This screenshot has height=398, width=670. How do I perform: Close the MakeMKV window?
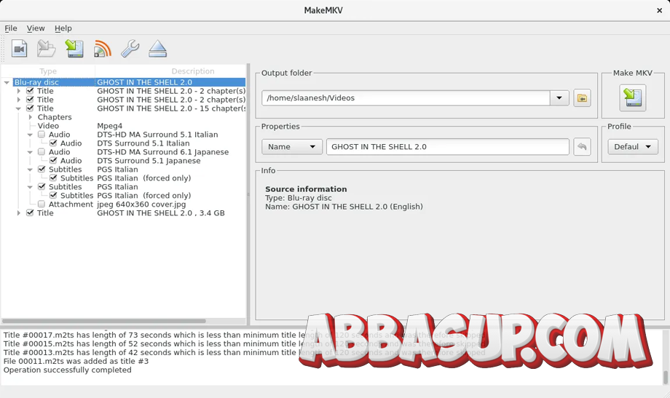pos(659,10)
